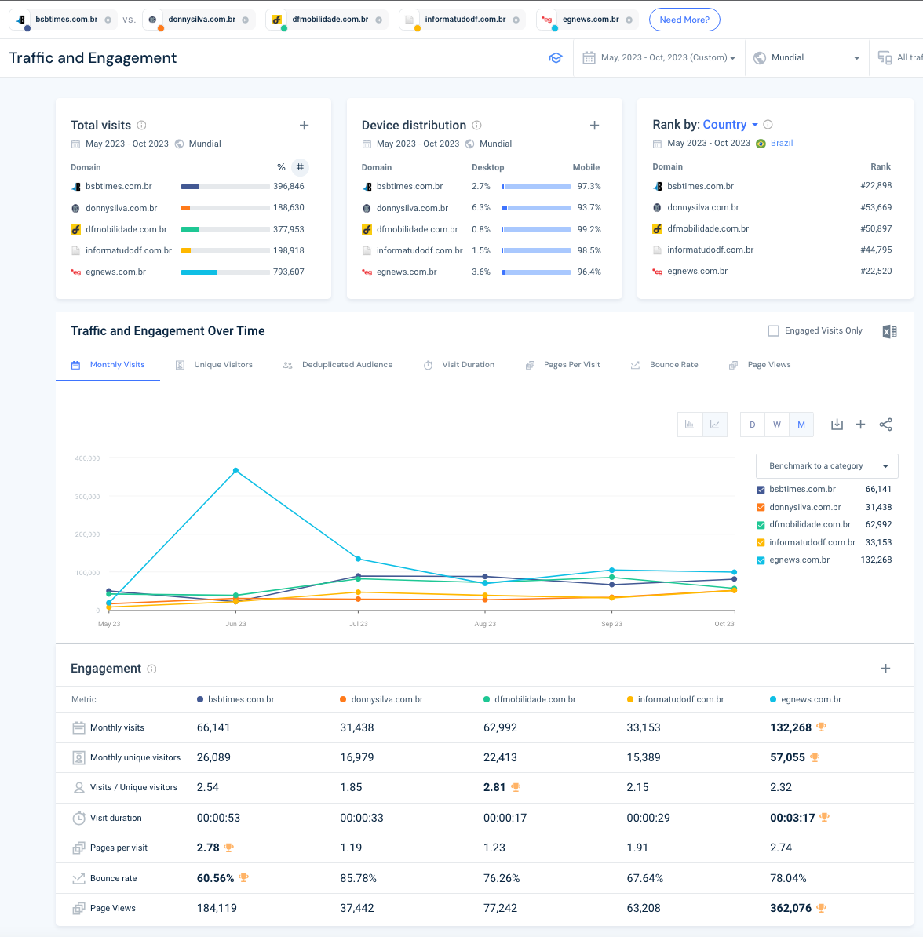Select the line chart view icon

coord(714,425)
